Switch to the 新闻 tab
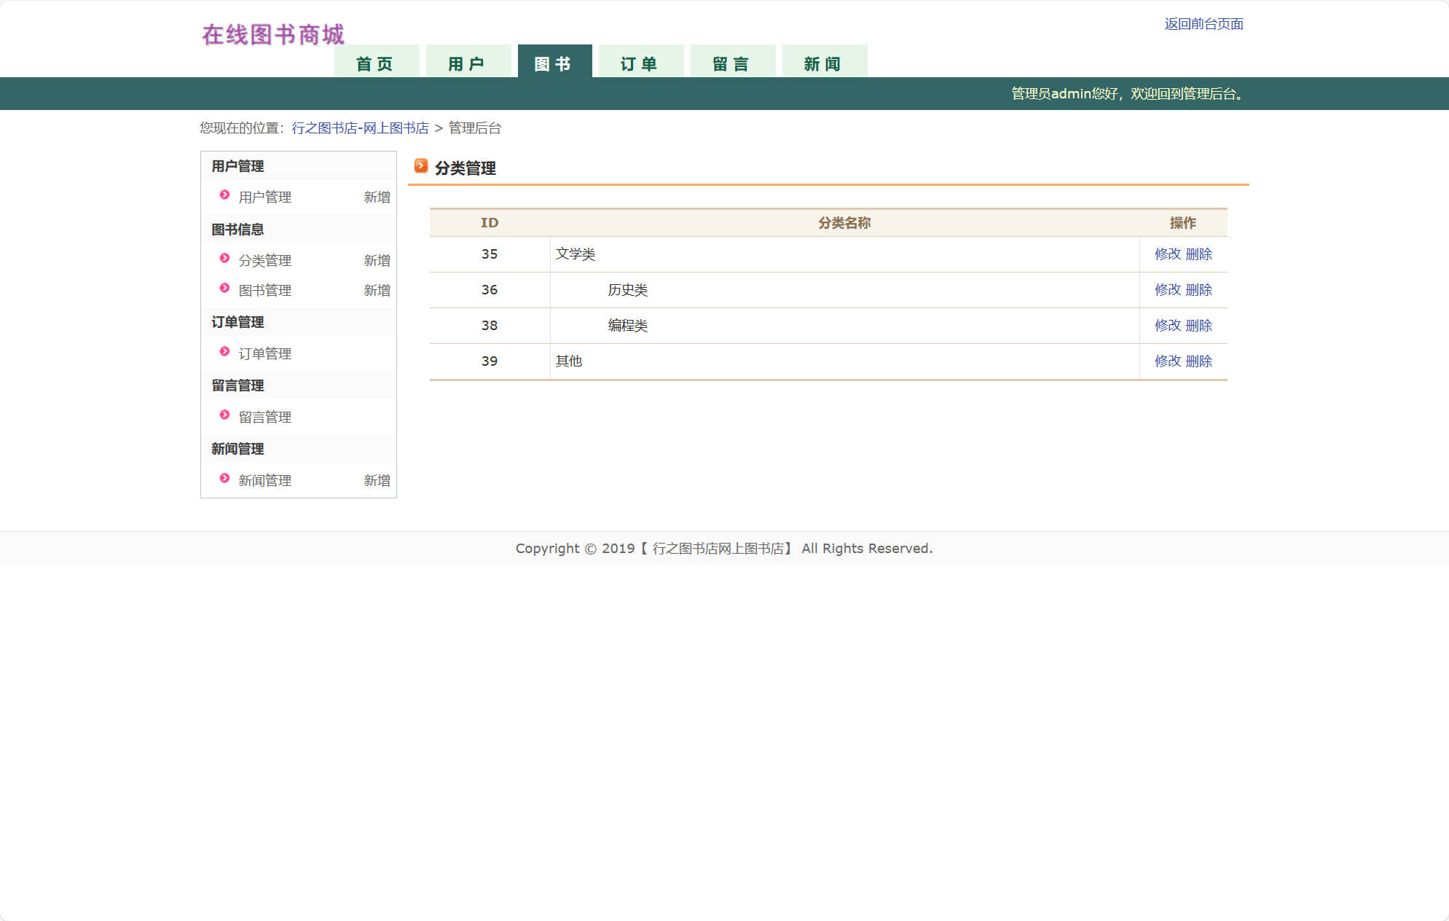Viewport: 1449px width, 921px height. click(x=824, y=63)
